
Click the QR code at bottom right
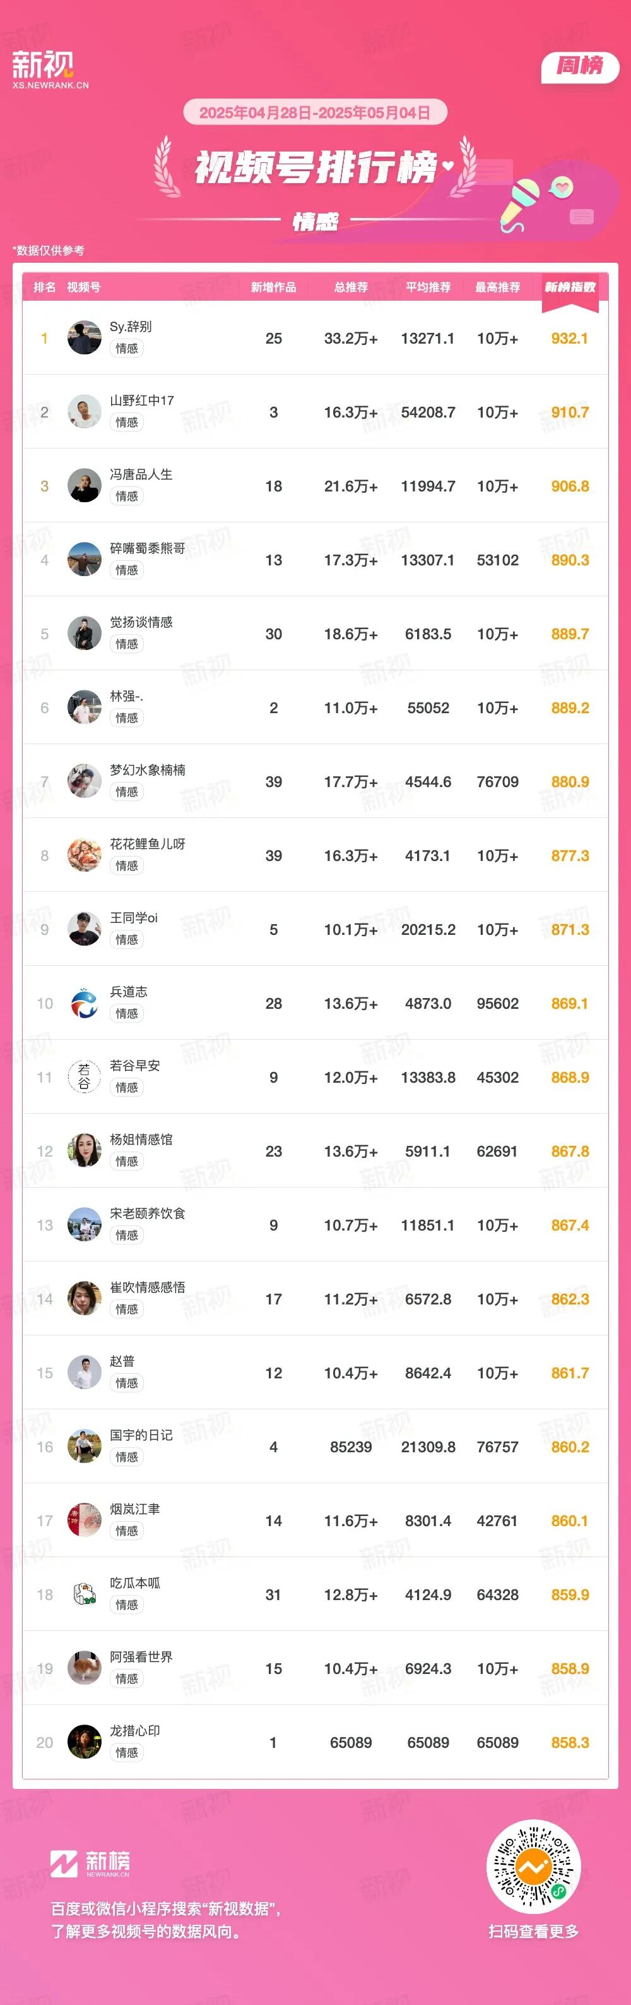(533, 1865)
